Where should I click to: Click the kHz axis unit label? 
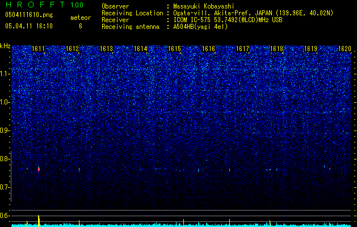pyautogui.click(x=5, y=46)
